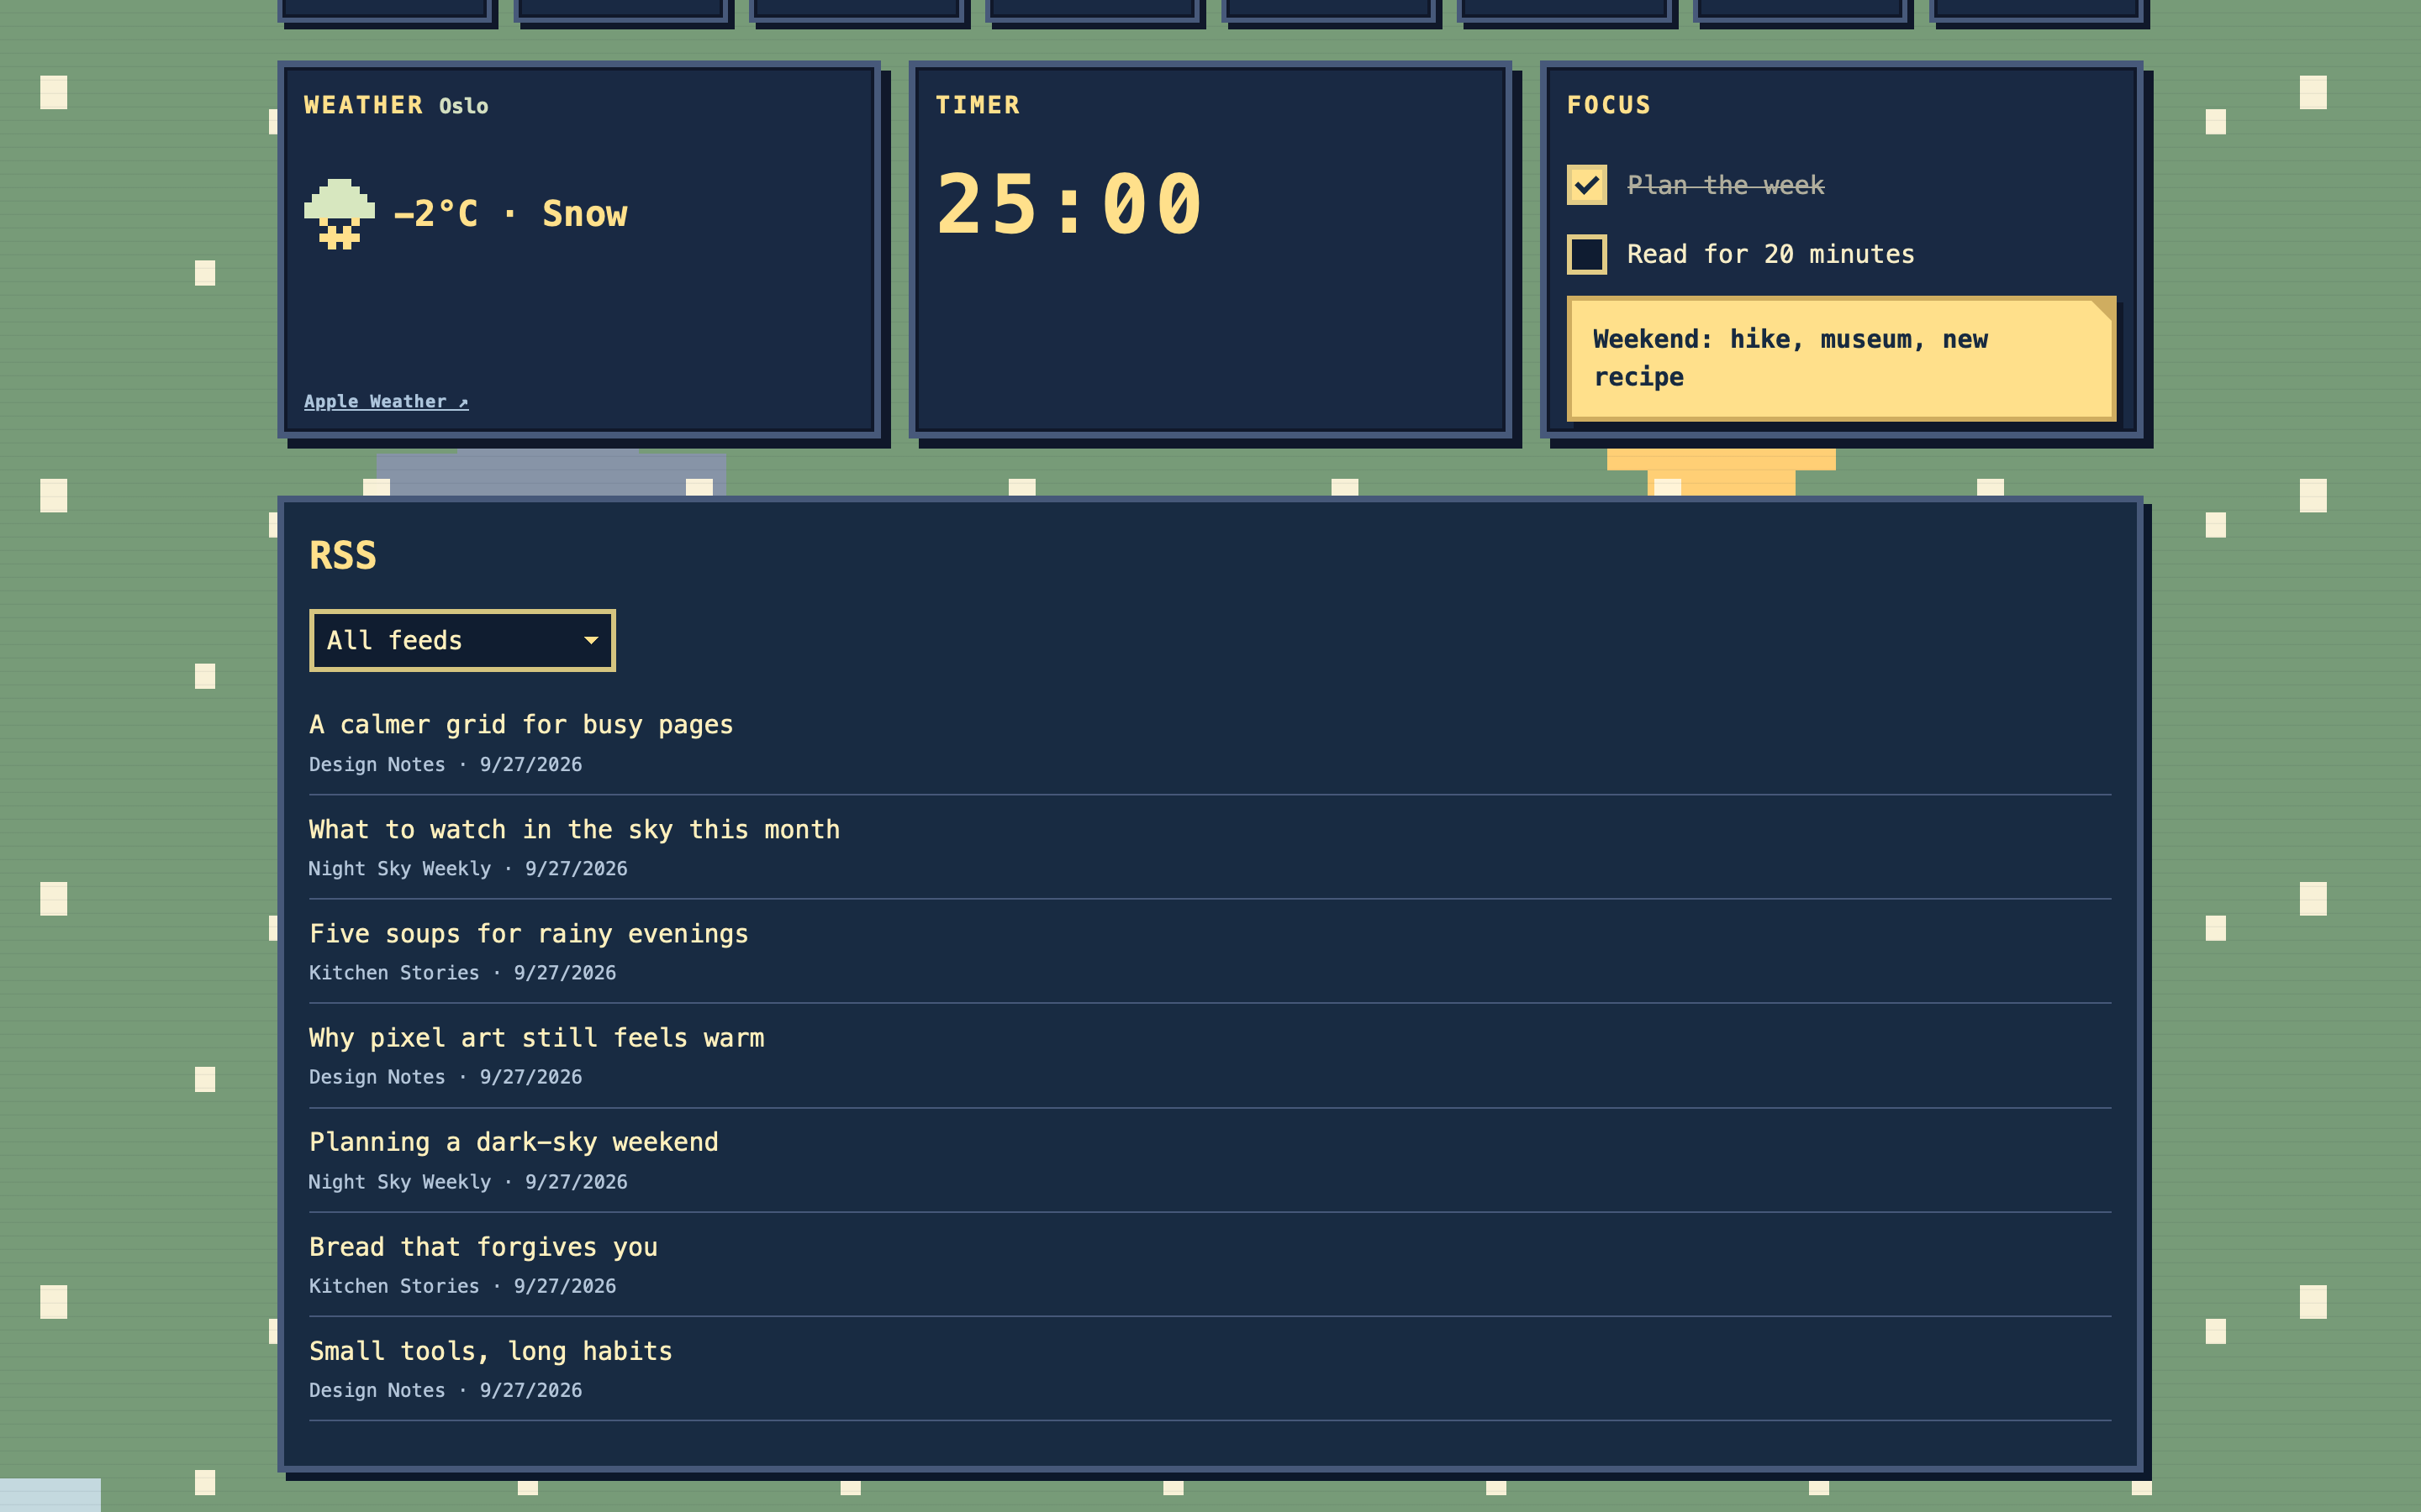The width and height of the screenshot is (2421, 1512).
Task: Open the Apple Weather link
Action: pyautogui.click(x=386, y=401)
